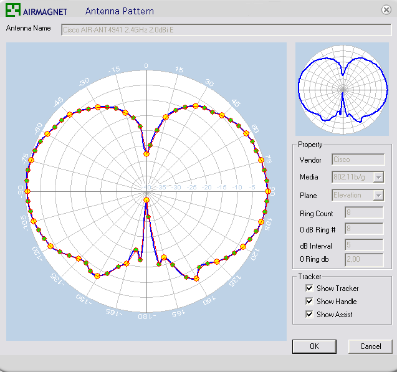Click the 0 degree angle label

[x=146, y=66]
